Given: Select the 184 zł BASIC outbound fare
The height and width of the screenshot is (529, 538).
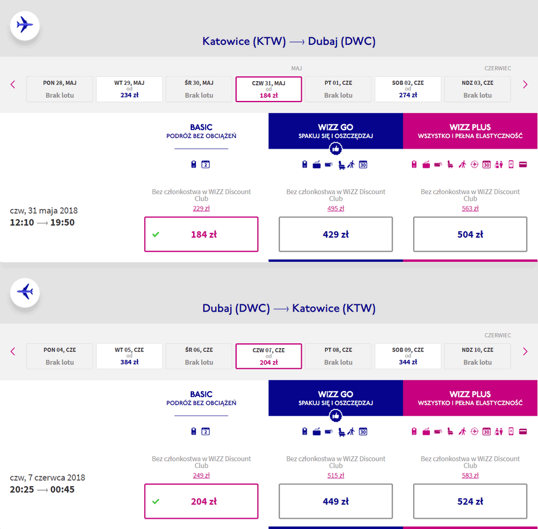Looking at the screenshot, I should (201, 235).
